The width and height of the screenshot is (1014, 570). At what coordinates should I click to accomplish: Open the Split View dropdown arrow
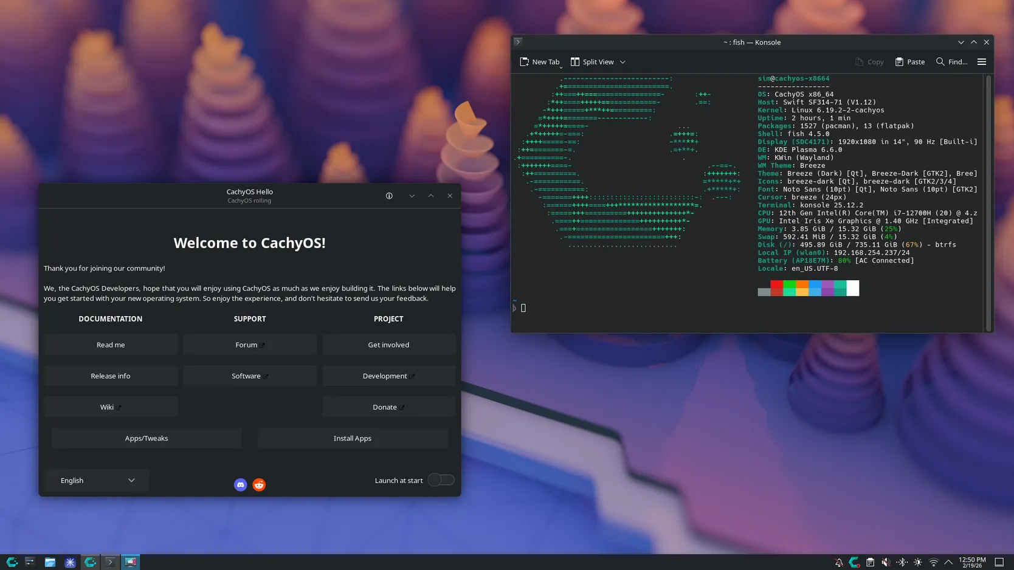pyautogui.click(x=622, y=61)
